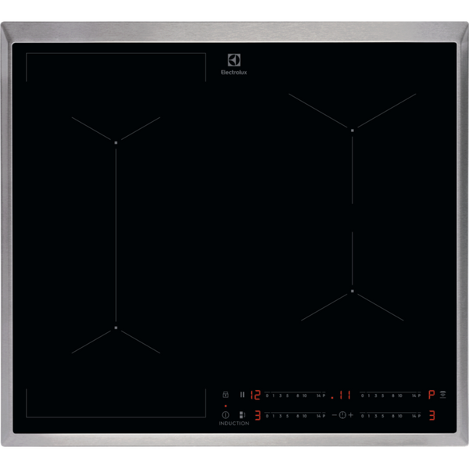Image resolution: width=469 pixels, height=469 pixels.
Task: Click the red P power boost display
Action: [431, 395]
